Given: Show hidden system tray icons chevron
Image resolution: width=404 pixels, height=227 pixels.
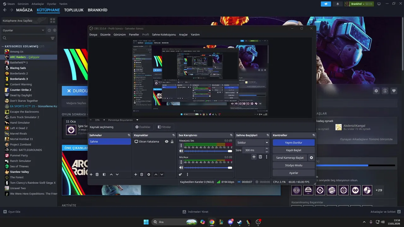Looking at the screenshot, I should (364, 222).
